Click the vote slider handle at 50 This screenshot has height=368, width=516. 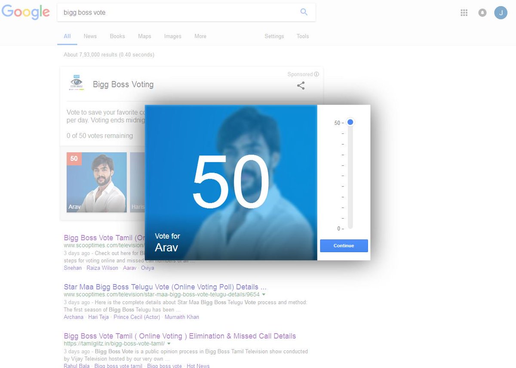(x=350, y=123)
